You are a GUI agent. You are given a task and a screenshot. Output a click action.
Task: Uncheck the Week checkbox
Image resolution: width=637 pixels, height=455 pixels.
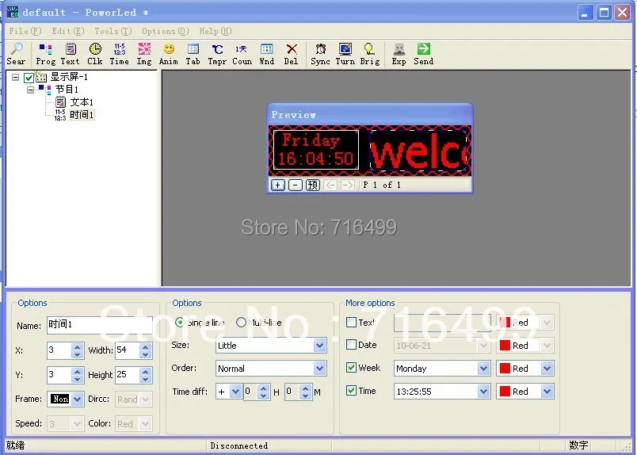pyautogui.click(x=352, y=368)
